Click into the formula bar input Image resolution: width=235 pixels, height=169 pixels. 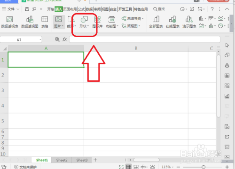145,39
